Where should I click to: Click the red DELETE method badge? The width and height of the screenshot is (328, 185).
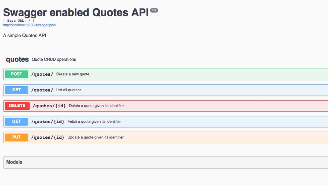click(17, 106)
